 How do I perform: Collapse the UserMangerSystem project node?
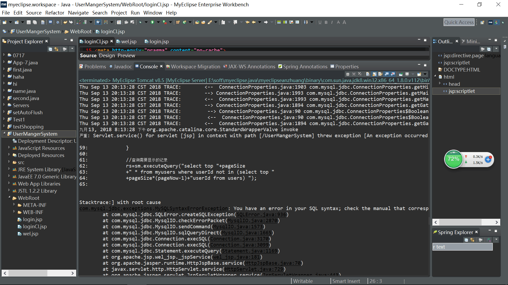(4, 133)
